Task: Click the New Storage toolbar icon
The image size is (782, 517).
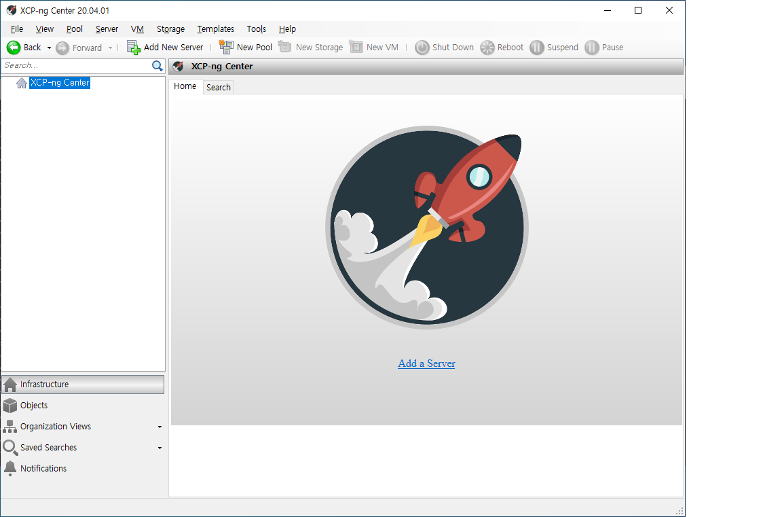Action: (x=284, y=46)
